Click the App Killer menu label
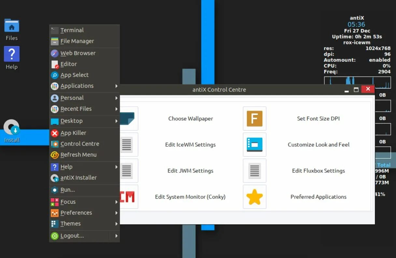Viewport: 396px width, 258px height. coord(73,133)
